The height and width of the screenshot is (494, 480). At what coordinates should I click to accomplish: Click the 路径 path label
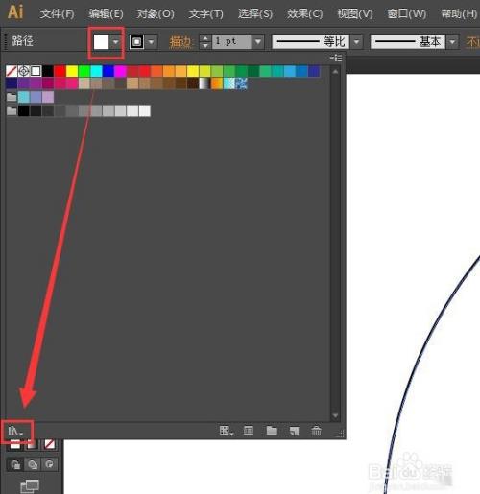[22, 41]
